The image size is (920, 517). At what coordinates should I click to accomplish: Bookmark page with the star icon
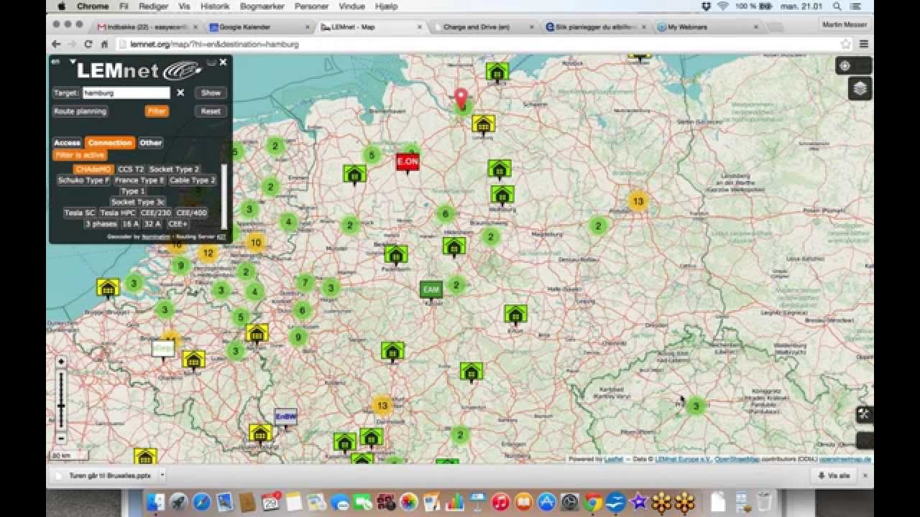tap(846, 44)
